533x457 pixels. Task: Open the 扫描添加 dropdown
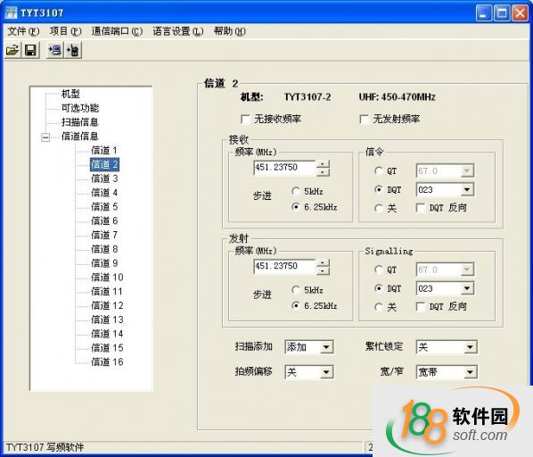[x=326, y=347]
